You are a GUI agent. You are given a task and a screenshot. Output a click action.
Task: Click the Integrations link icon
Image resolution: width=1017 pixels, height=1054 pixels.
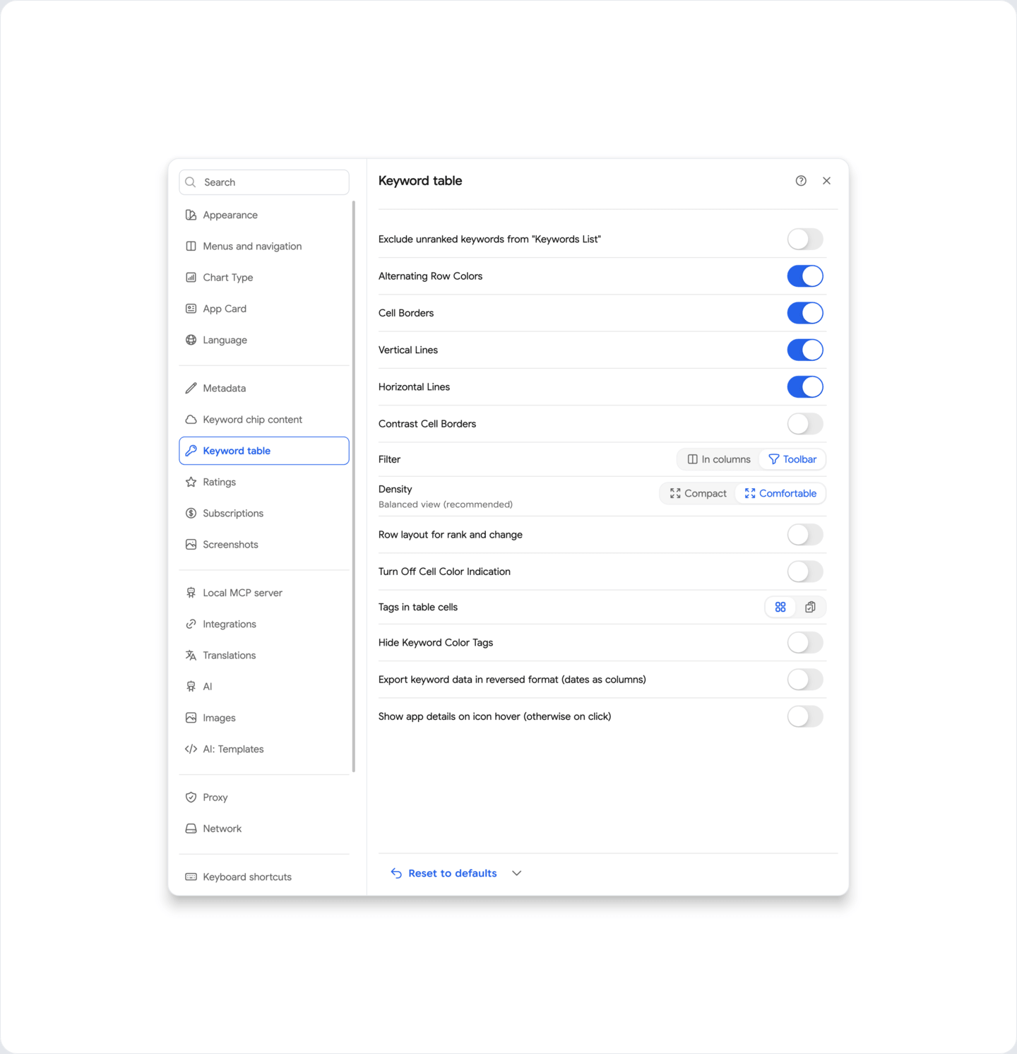click(x=191, y=624)
